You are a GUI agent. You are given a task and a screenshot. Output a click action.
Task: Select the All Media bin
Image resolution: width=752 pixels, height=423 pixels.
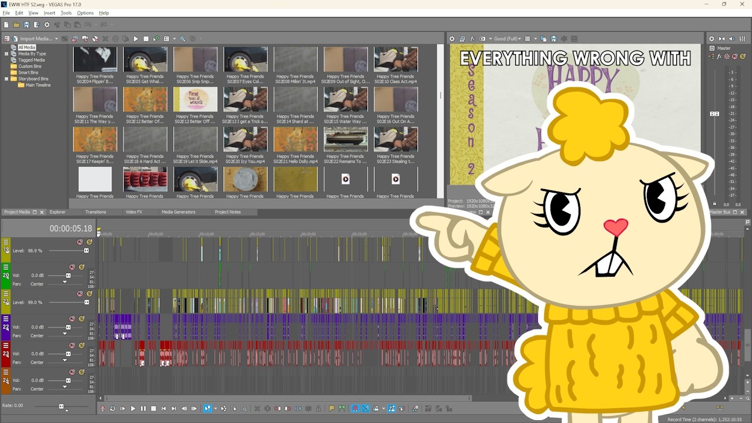point(26,48)
